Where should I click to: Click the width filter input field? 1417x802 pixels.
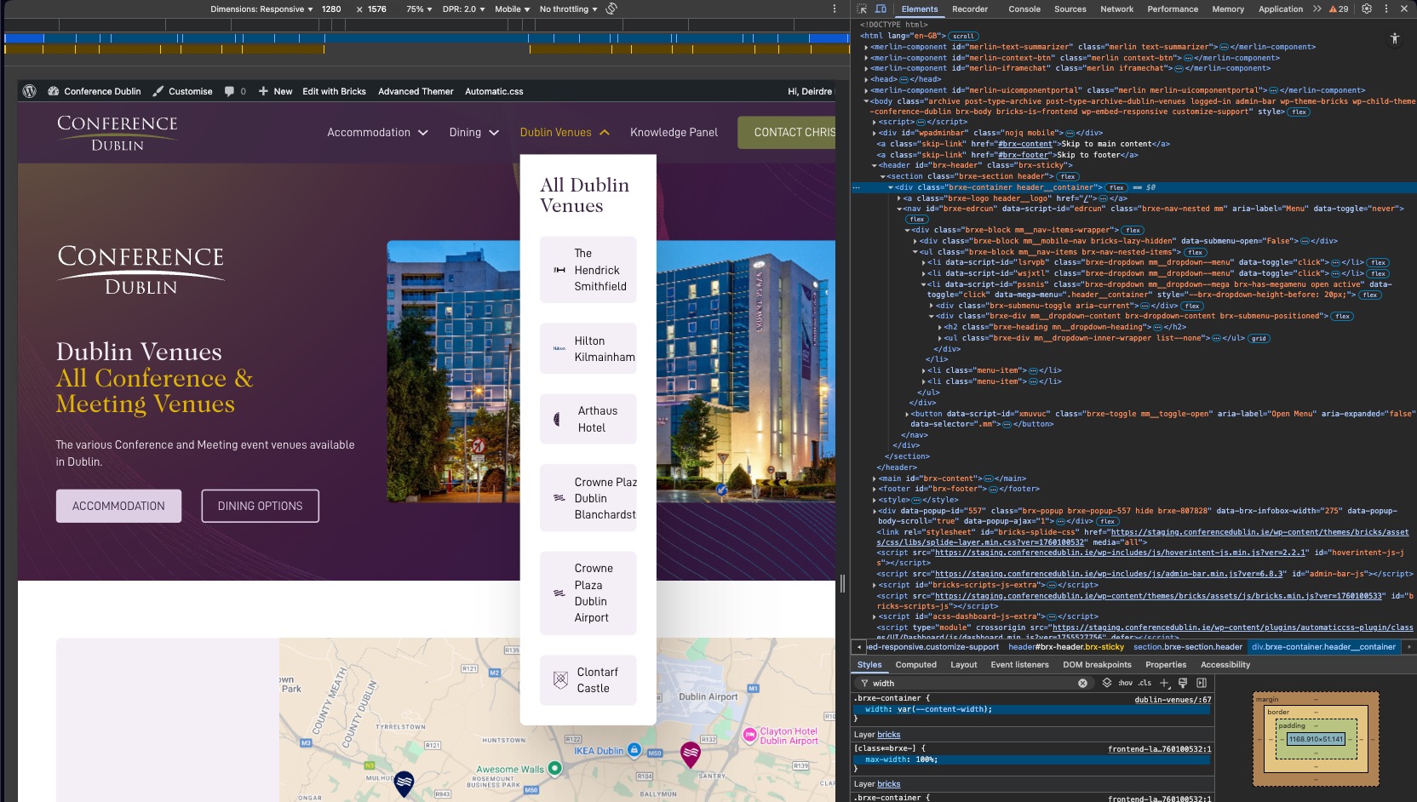pos(971,683)
